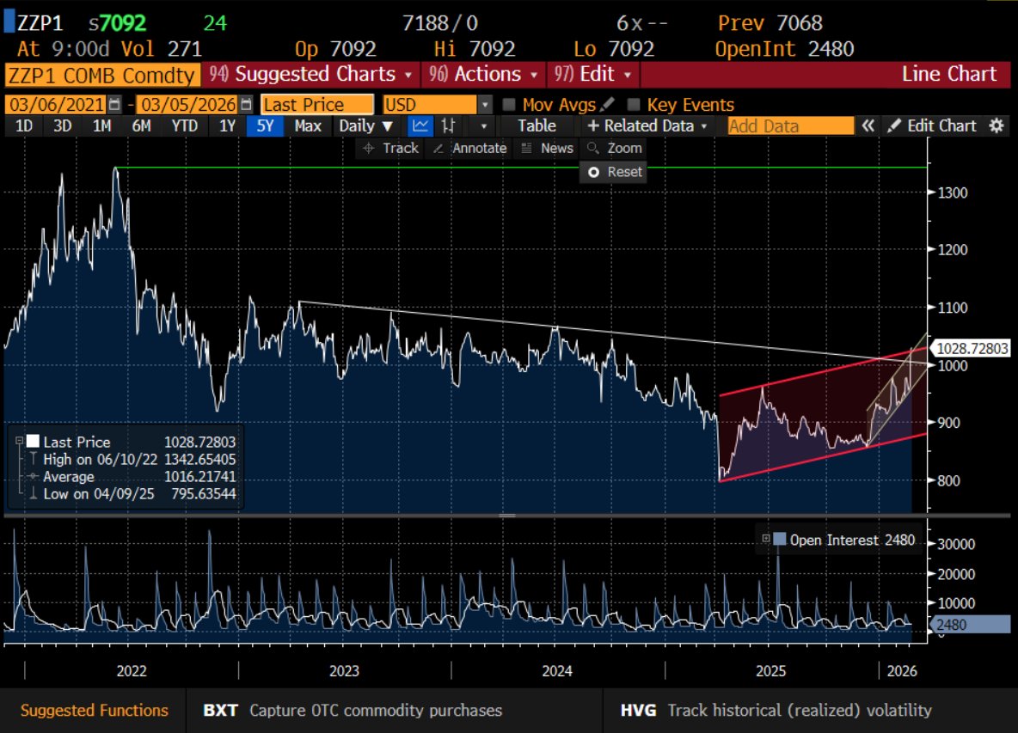This screenshot has height=733, width=1018.
Task: Collapse panel with double chevron icon
Action: [868, 125]
